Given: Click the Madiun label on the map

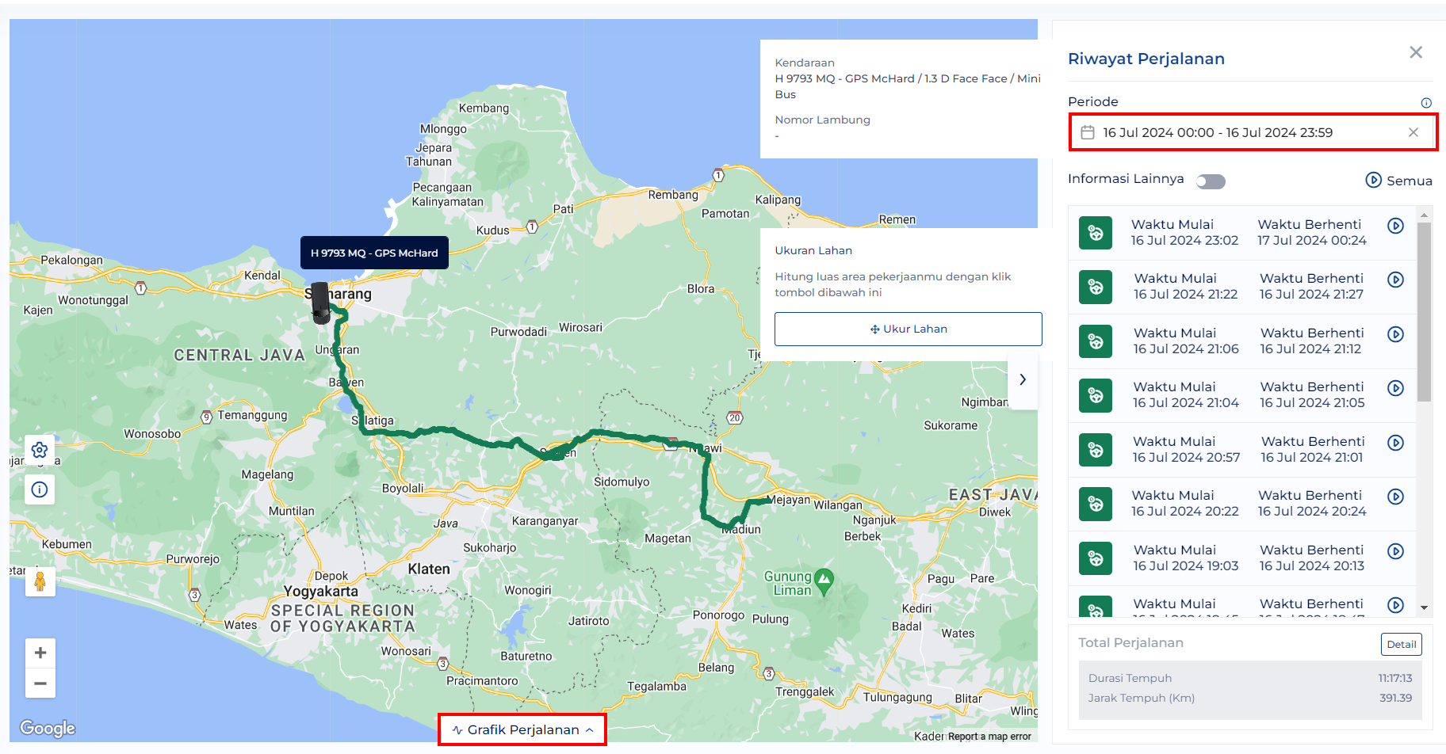Looking at the screenshot, I should pyautogui.click(x=741, y=529).
